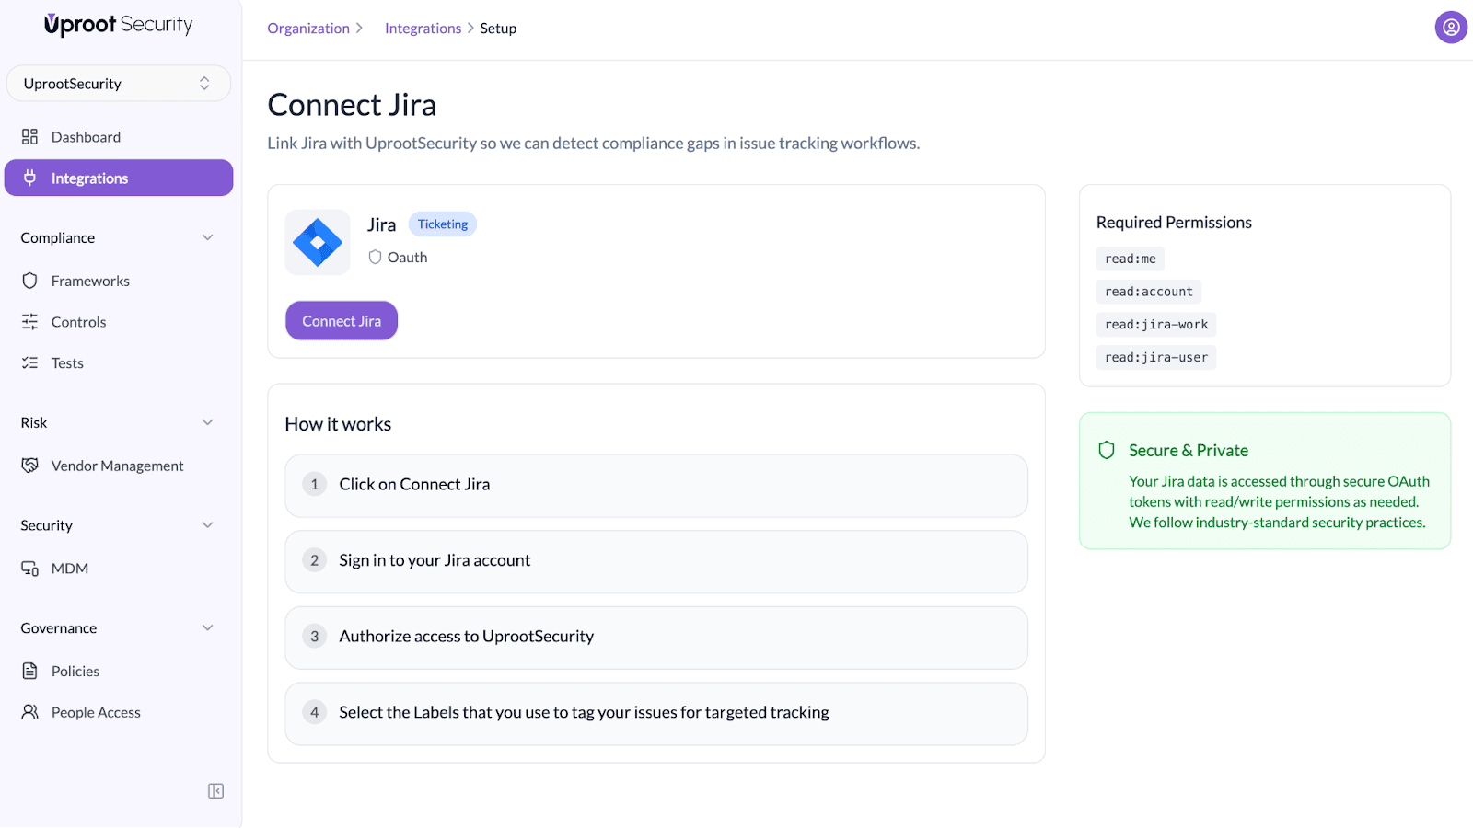Select the Integrations sidebar item
Image resolution: width=1473 pixels, height=828 pixels.
point(118,178)
